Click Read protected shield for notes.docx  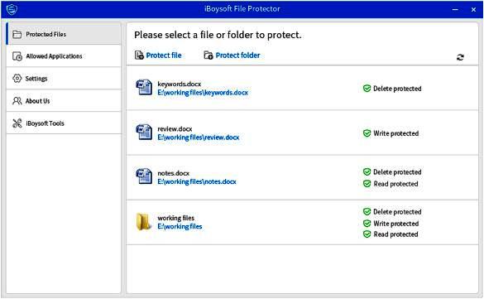coord(367,184)
